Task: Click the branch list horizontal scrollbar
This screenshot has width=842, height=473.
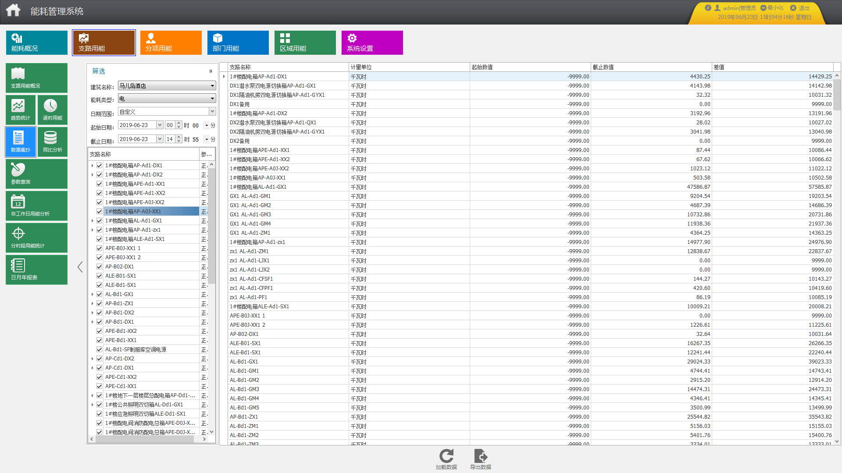Action: [x=145, y=439]
